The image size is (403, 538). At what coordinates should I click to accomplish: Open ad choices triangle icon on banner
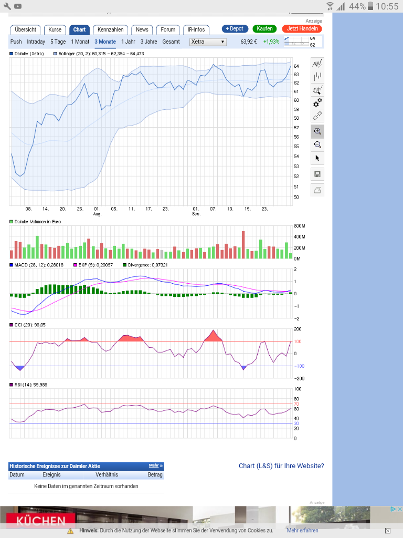(394, 510)
